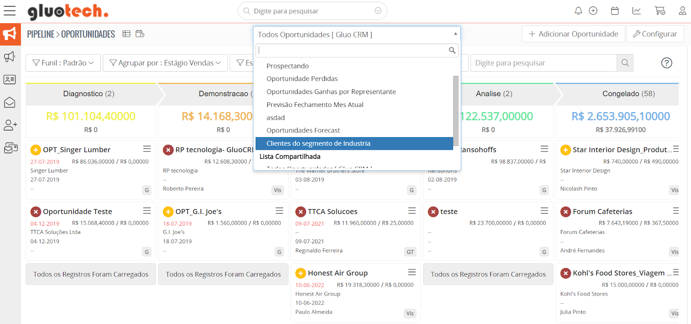
Task: Choose Previsão Fechamento Mes Atual
Action: [354, 105]
